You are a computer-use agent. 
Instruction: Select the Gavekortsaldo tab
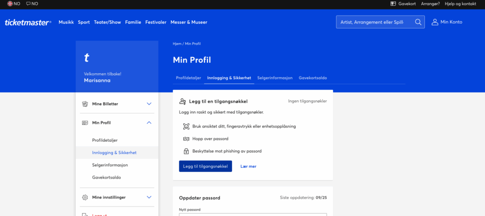313,78
